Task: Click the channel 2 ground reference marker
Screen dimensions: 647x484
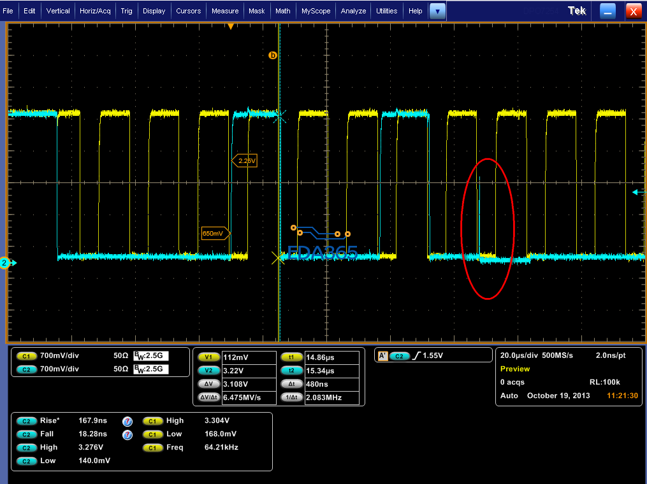Action: (6, 263)
